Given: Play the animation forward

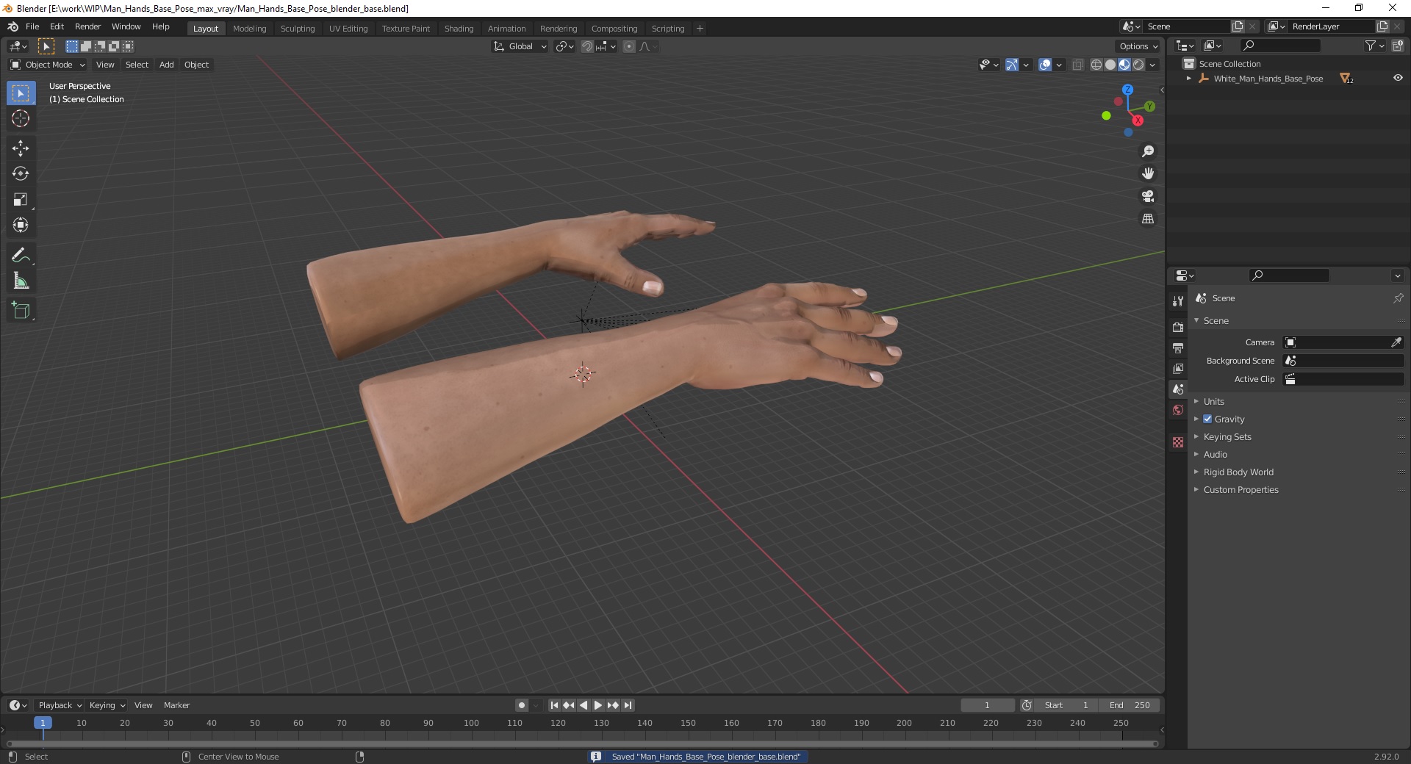Looking at the screenshot, I should tap(597, 705).
